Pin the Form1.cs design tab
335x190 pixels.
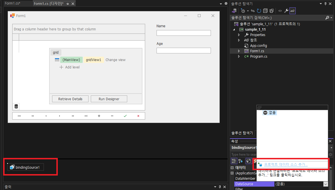[68, 4]
